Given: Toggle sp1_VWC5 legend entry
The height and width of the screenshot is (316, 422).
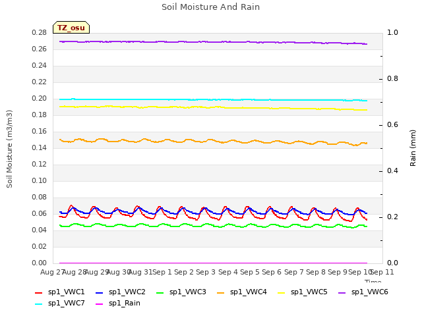Looking at the screenshot, I should (x=303, y=292).
